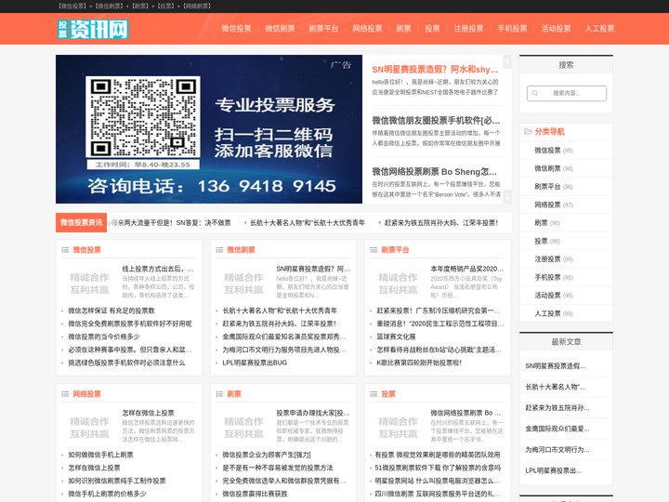Click 精诚合作 thumbnail in 刷票平台 section
Image resolution: width=669 pixels, height=502 pixels.
pyautogui.click(x=398, y=284)
